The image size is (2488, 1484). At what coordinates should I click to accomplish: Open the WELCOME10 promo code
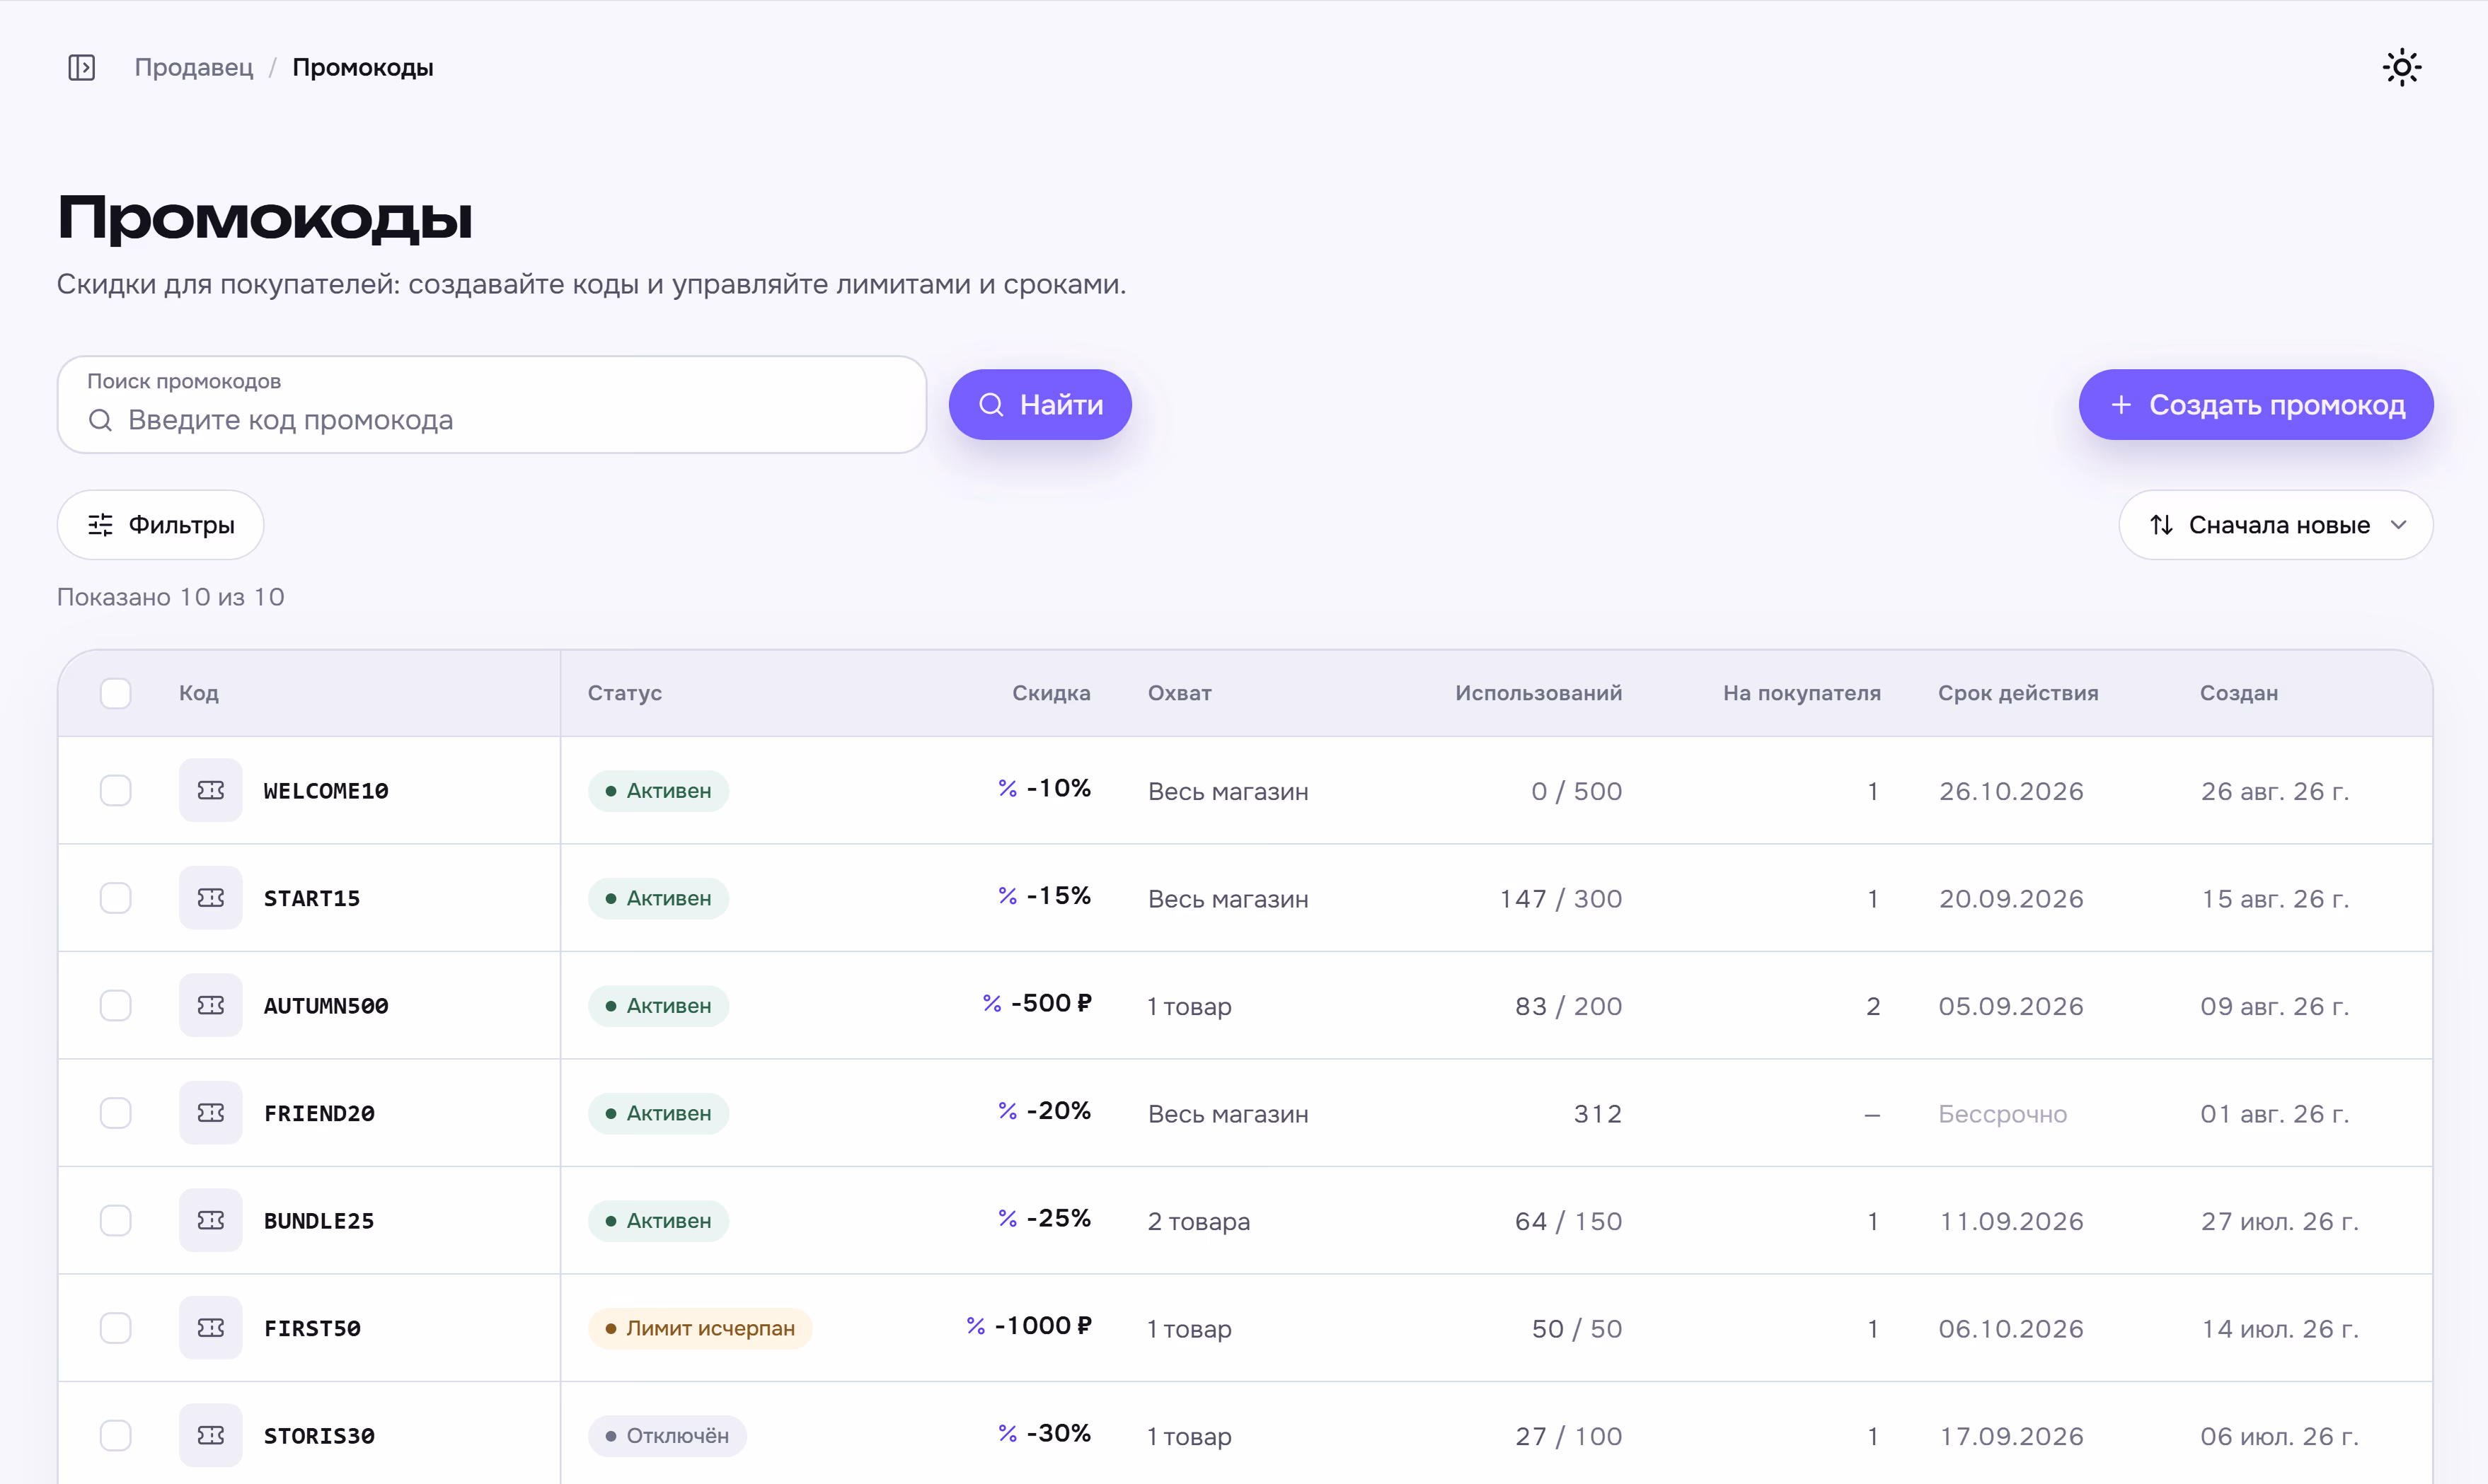tap(325, 791)
